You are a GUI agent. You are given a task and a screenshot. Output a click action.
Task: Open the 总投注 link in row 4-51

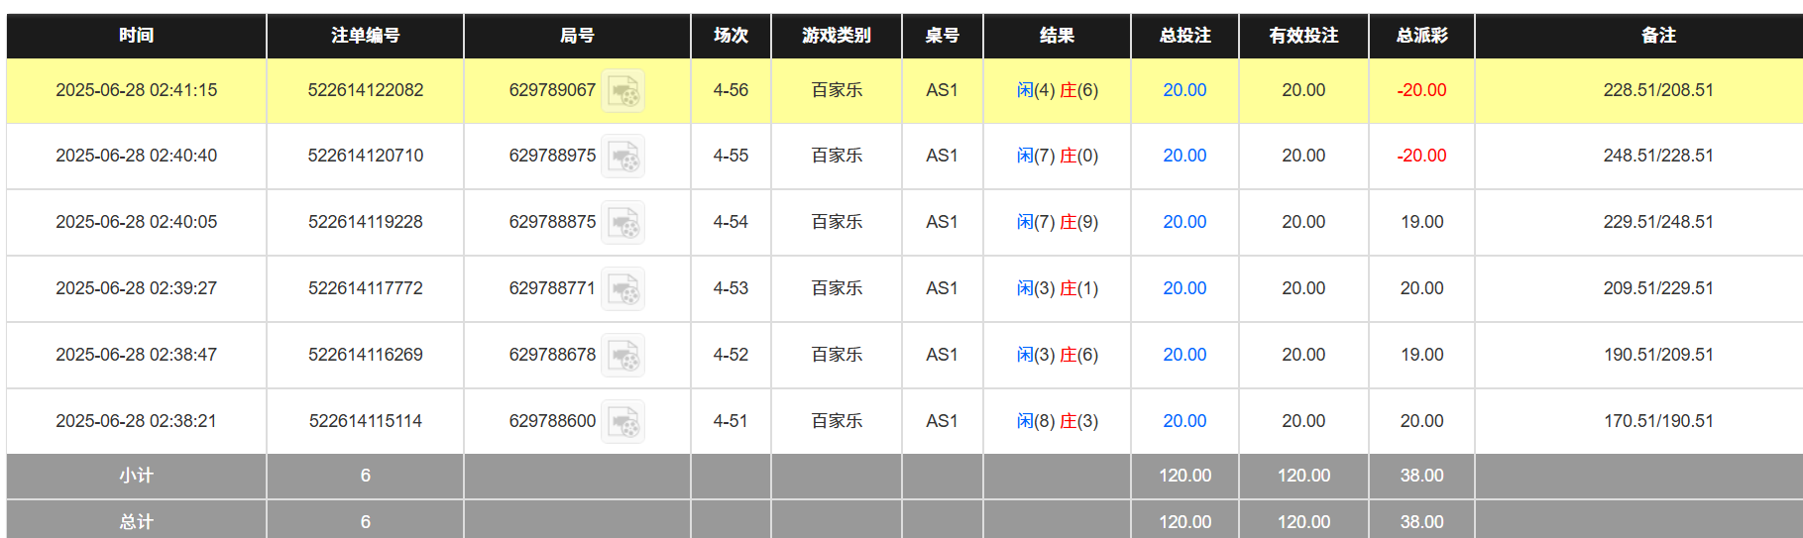click(x=1184, y=421)
